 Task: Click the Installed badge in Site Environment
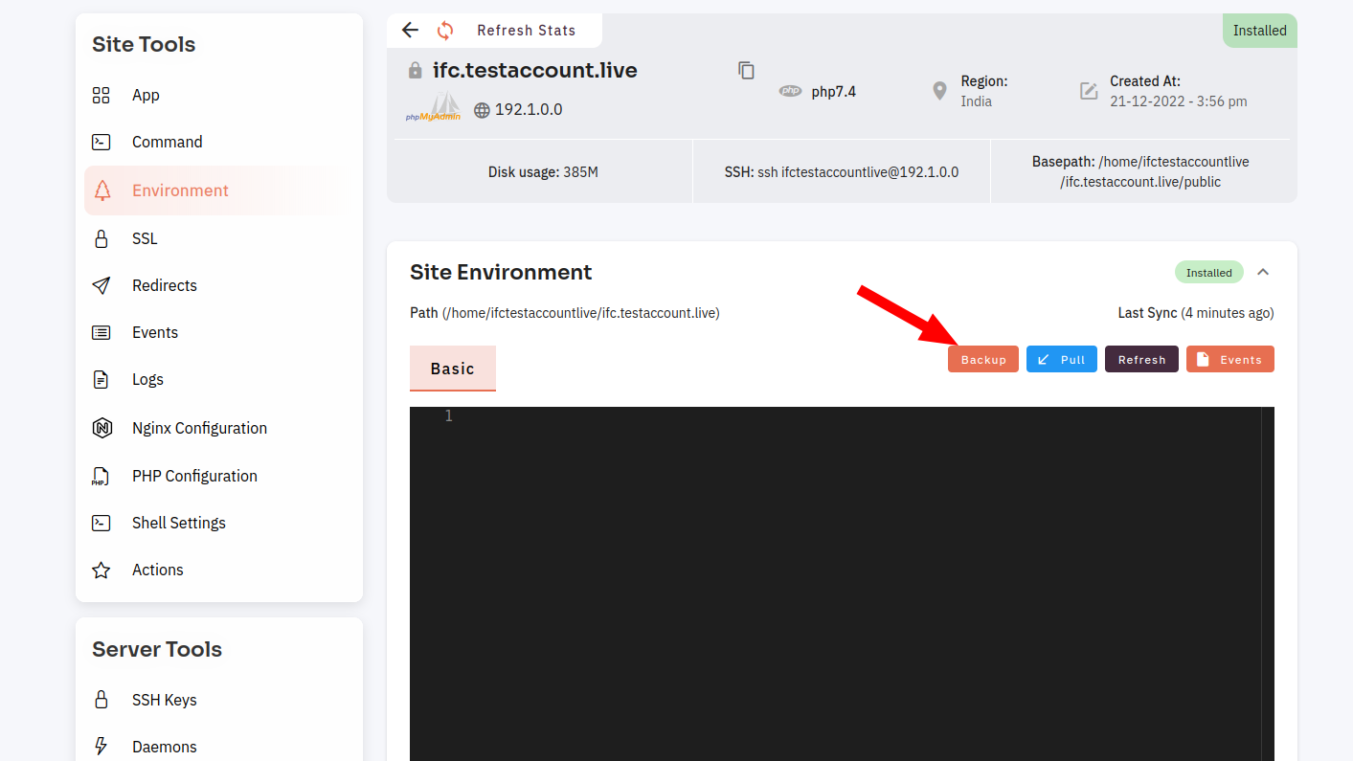(x=1209, y=272)
